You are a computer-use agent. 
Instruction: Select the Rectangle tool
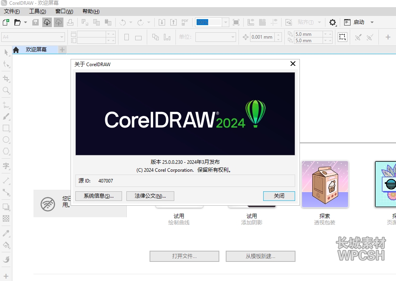pos(6,128)
